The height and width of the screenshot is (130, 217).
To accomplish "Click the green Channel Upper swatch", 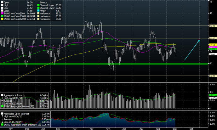I will click(38, 5).
